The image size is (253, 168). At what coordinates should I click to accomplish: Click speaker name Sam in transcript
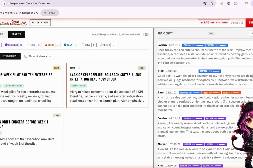click(160, 92)
